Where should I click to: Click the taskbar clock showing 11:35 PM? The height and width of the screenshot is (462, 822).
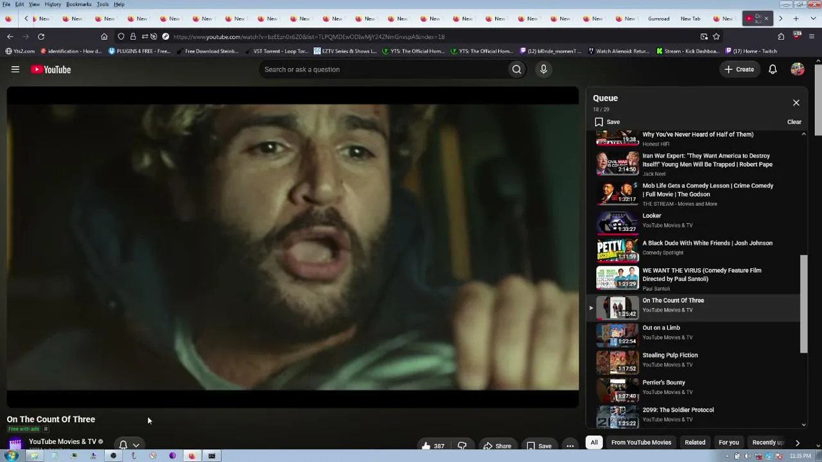pyautogui.click(x=800, y=456)
